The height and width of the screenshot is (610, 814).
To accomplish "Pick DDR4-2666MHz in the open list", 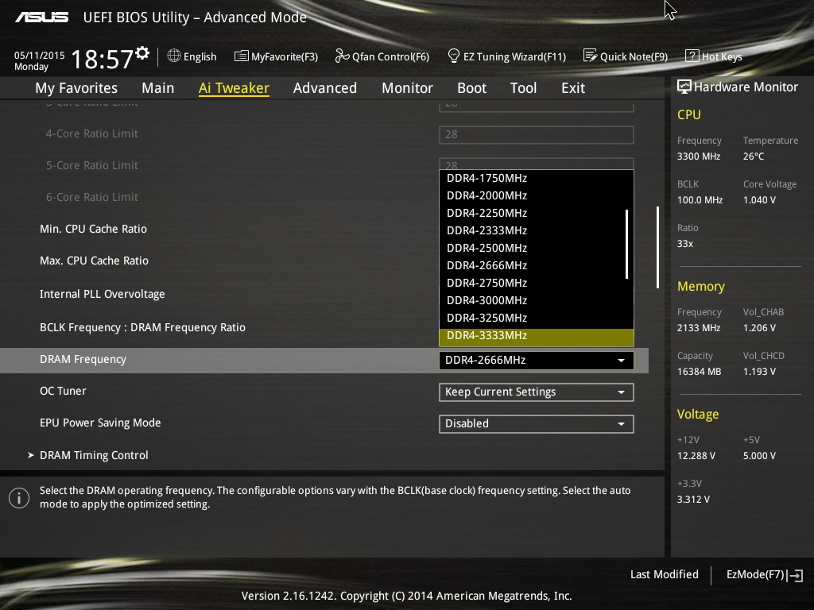I will [537, 265].
